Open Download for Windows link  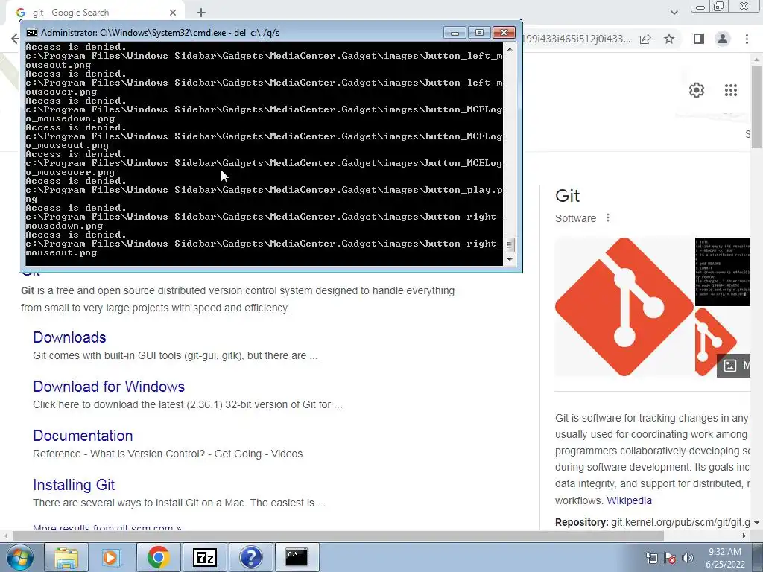[109, 387]
